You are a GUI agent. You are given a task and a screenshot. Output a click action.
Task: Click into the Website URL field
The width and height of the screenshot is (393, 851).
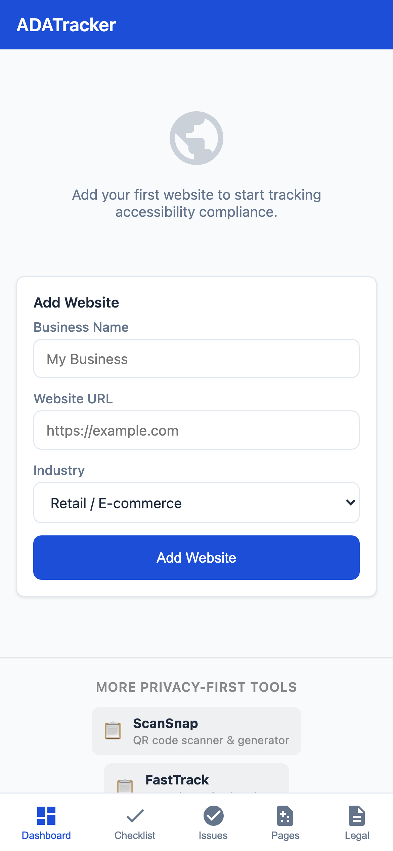click(196, 430)
